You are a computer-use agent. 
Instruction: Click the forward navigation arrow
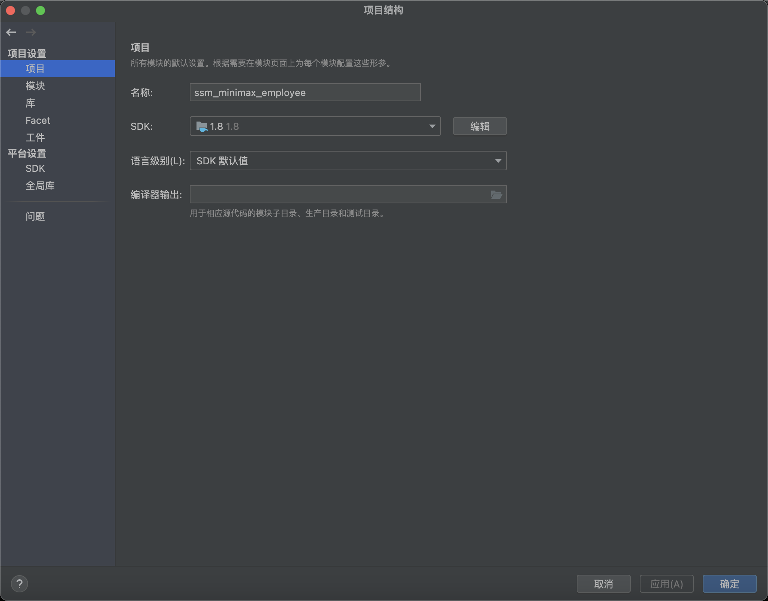[31, 32]
